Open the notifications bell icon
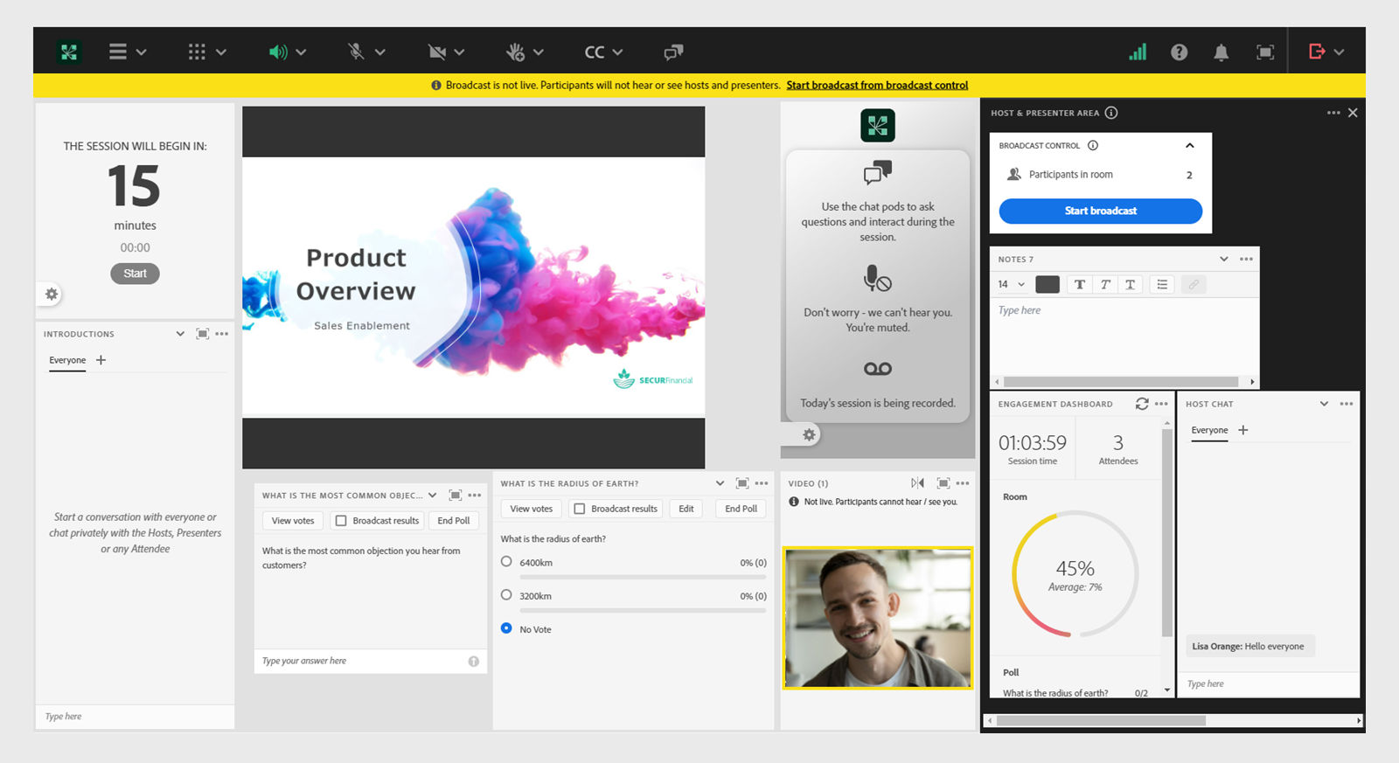 [1221, 52]
